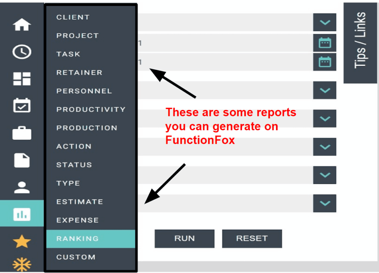
Task: Open the briefcase projects icon
Action: 22,133
